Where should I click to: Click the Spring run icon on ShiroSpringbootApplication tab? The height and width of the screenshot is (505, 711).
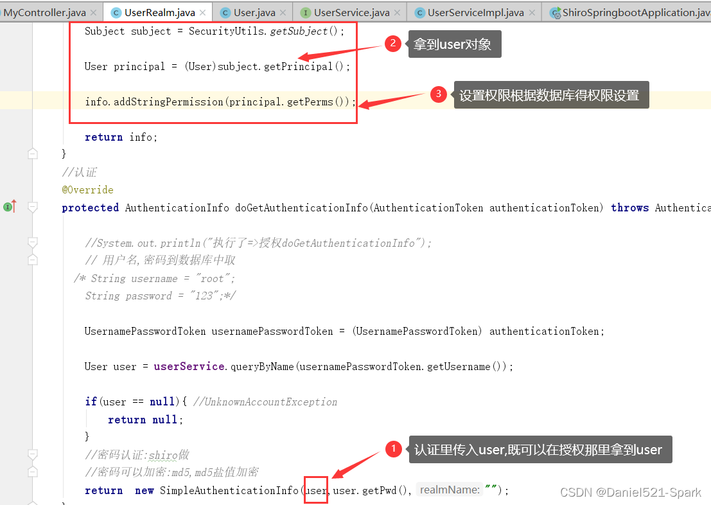(x=555, y=13)
